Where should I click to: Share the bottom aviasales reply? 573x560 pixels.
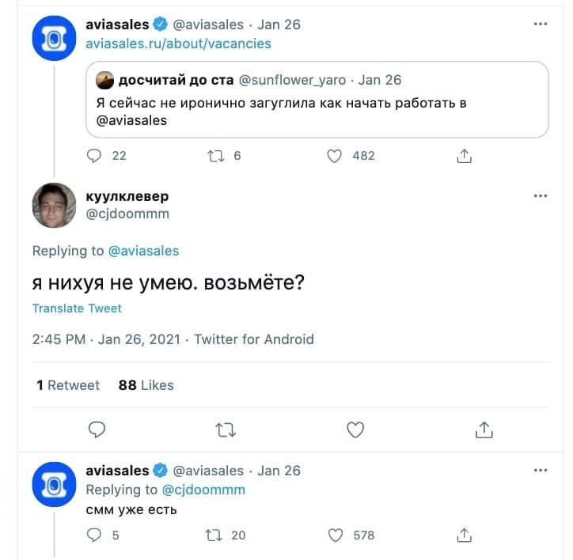click(x=465, y=535)
